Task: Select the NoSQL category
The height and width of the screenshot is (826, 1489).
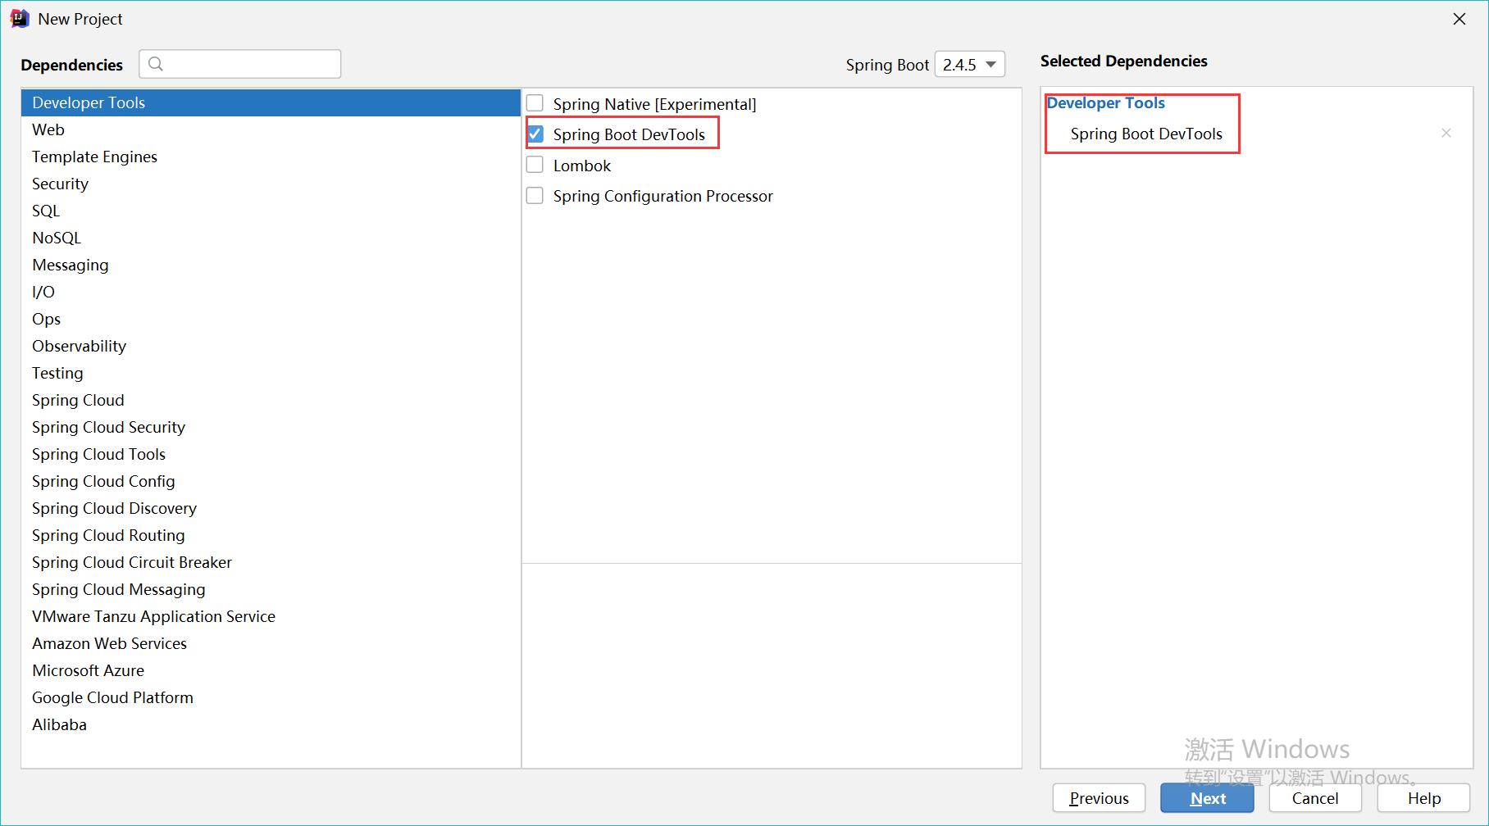Action: tap(271, 238)
